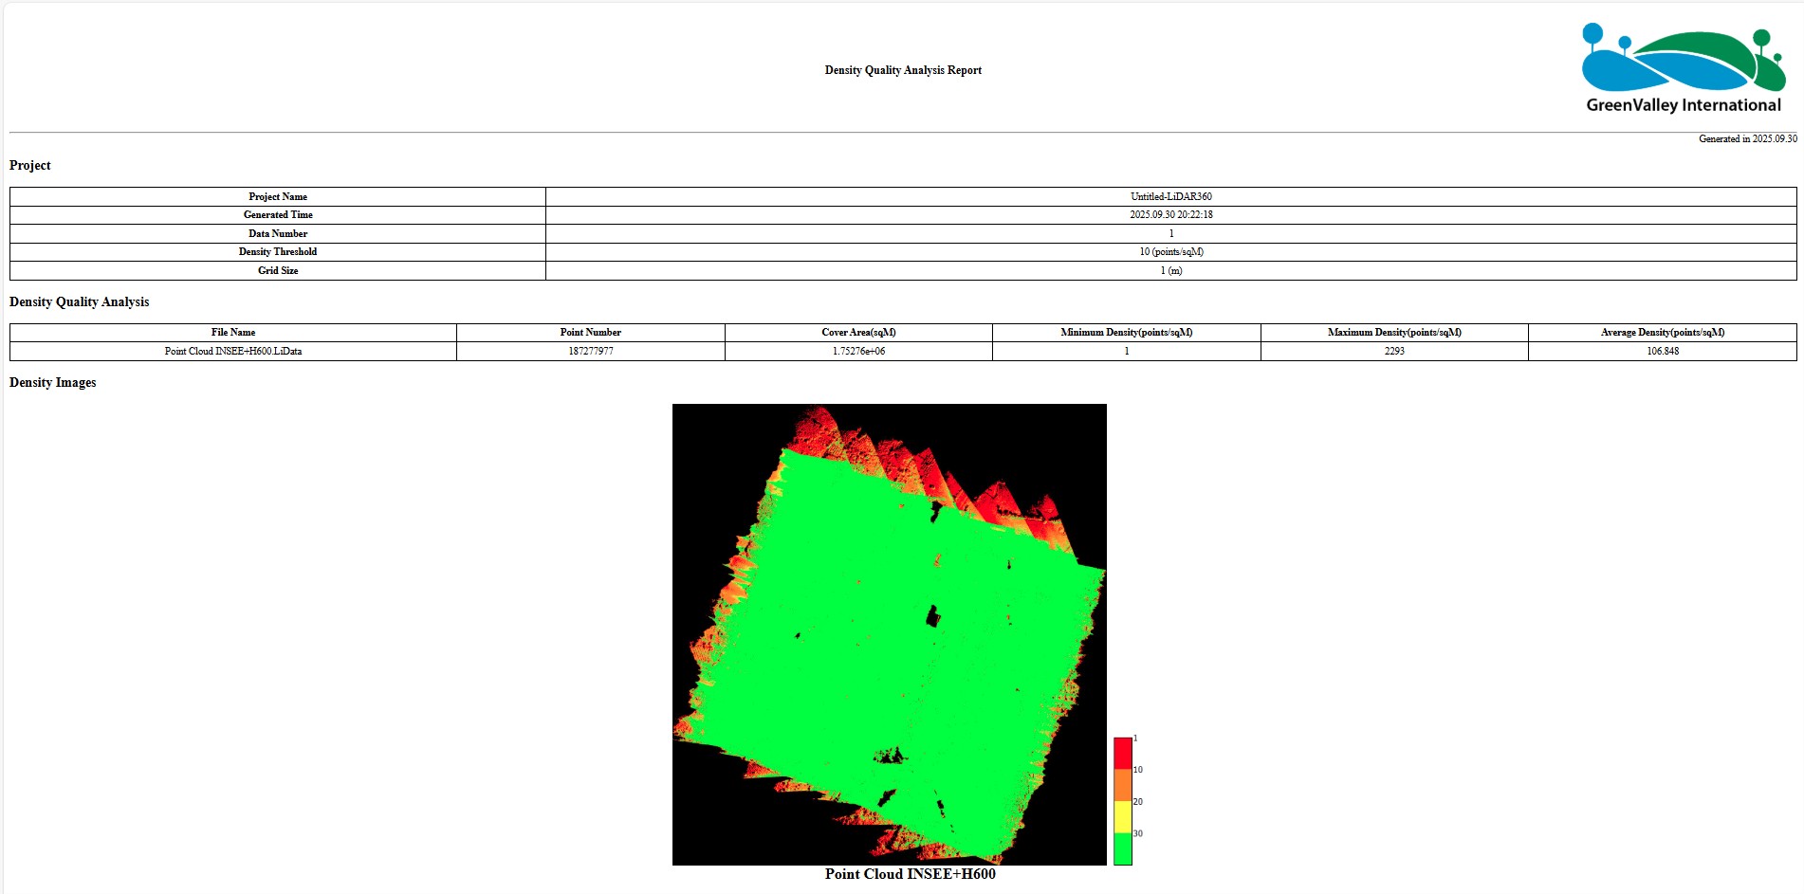
Task: Click the legend label 20
Action: 1138,802
